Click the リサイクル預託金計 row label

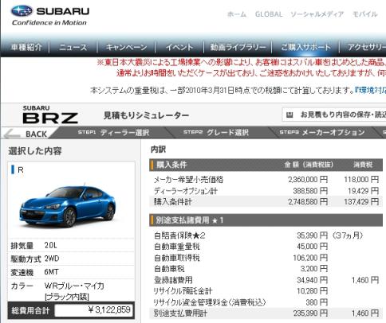tap(183, 291)
